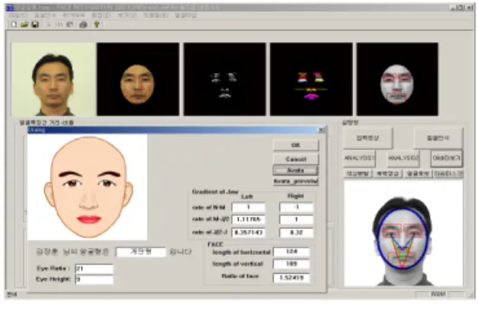Click the application icon in the title bar
Screen dimensions: 478x310
pos(9,8)
